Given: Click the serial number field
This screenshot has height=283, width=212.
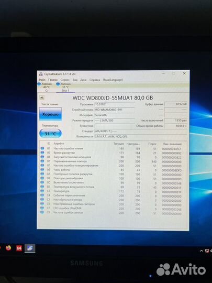Looking at the screenshot, I should 115,110.
